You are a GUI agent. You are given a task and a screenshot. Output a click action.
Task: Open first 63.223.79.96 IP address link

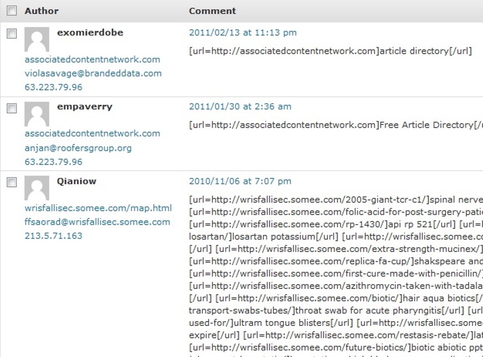(53, 87)
